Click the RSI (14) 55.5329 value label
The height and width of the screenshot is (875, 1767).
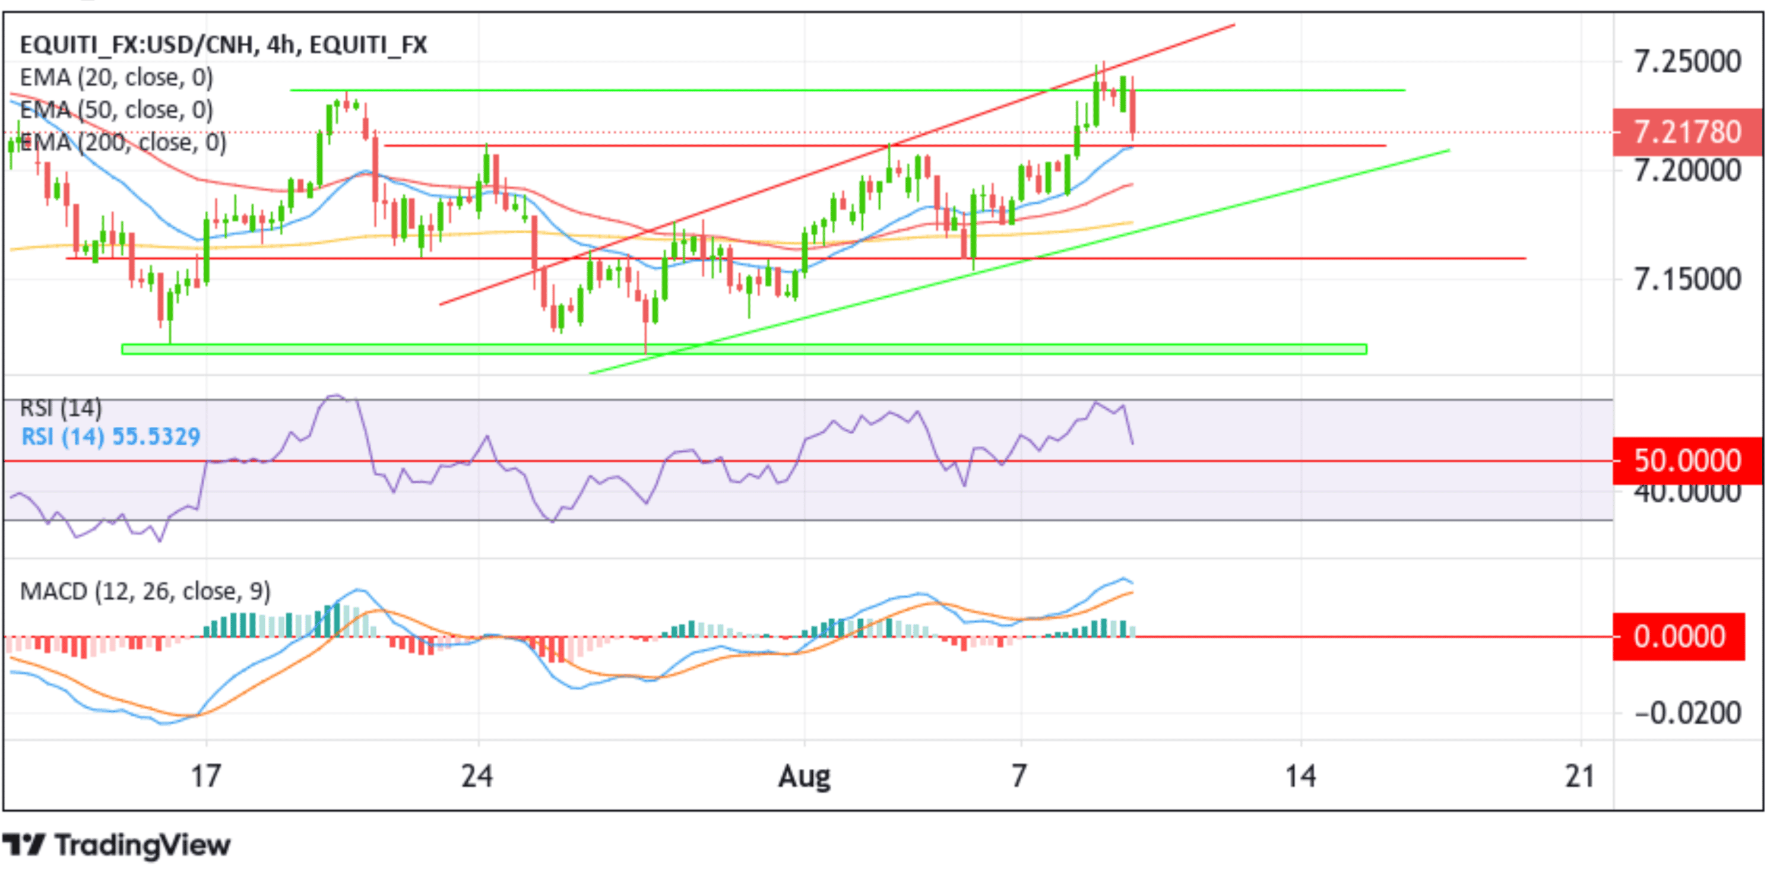click(110, 437)
